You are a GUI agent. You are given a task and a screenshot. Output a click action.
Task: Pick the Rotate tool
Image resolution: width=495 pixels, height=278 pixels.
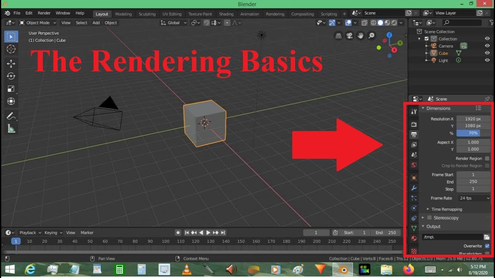point(11,76)
